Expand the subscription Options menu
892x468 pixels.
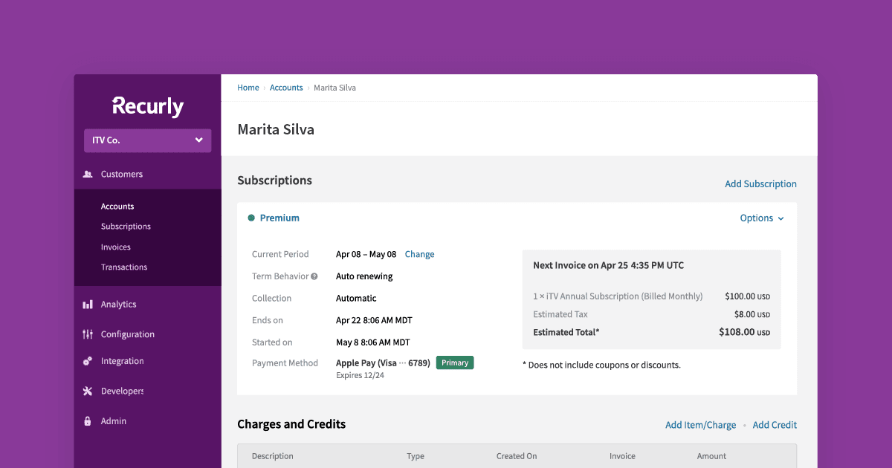760,218
